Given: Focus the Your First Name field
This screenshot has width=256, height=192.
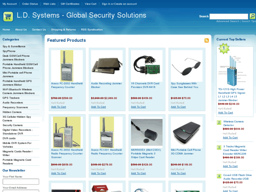Looking at the screenshot, I should pos(21,181).
